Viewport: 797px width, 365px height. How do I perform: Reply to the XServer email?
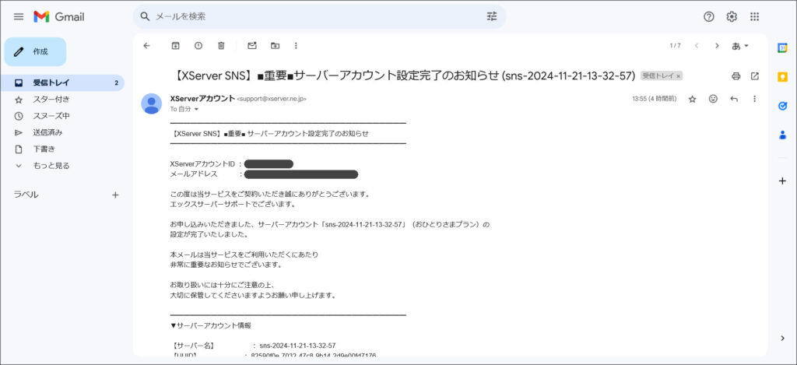733,99
